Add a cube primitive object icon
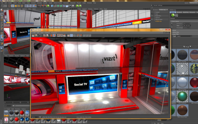This screenshot has width=198, height=124. pos(52,6)
